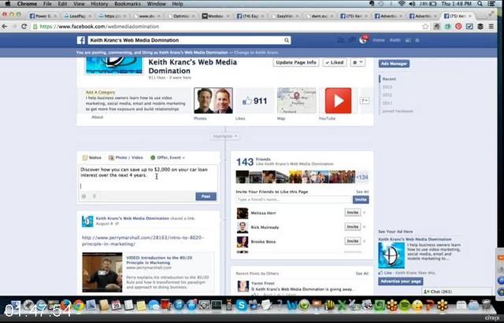Click the checkmark extension icon
Image resolution: width=504 pixels, height=323 pixels.
pos(469,26)
